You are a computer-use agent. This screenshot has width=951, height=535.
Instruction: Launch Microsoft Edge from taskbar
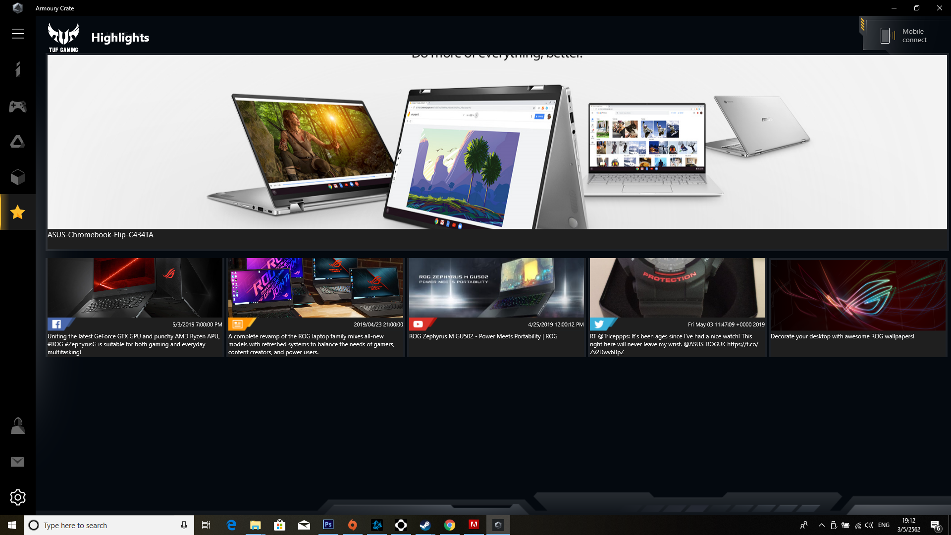(231, 525)
